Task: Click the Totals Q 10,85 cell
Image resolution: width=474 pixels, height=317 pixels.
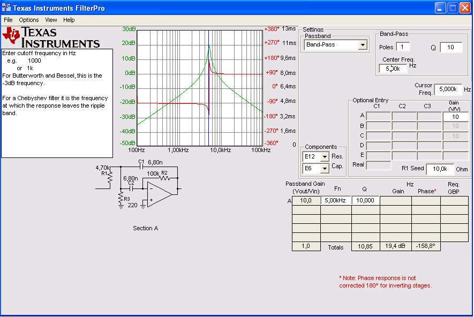Action: 365,246
